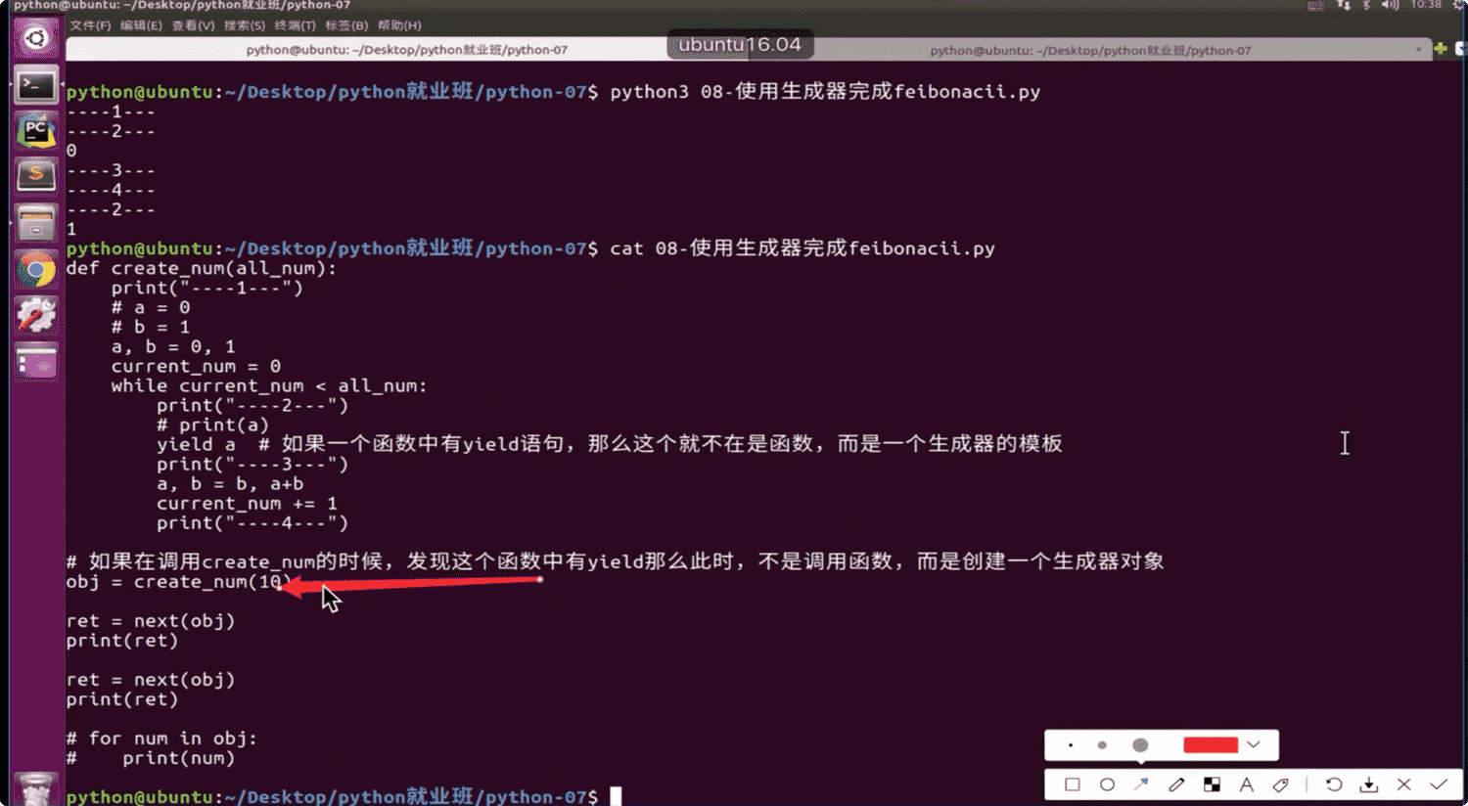Choose the largest stroke size dot
The height and width of the screenshot is (806, 1468).
(1140, 745)
